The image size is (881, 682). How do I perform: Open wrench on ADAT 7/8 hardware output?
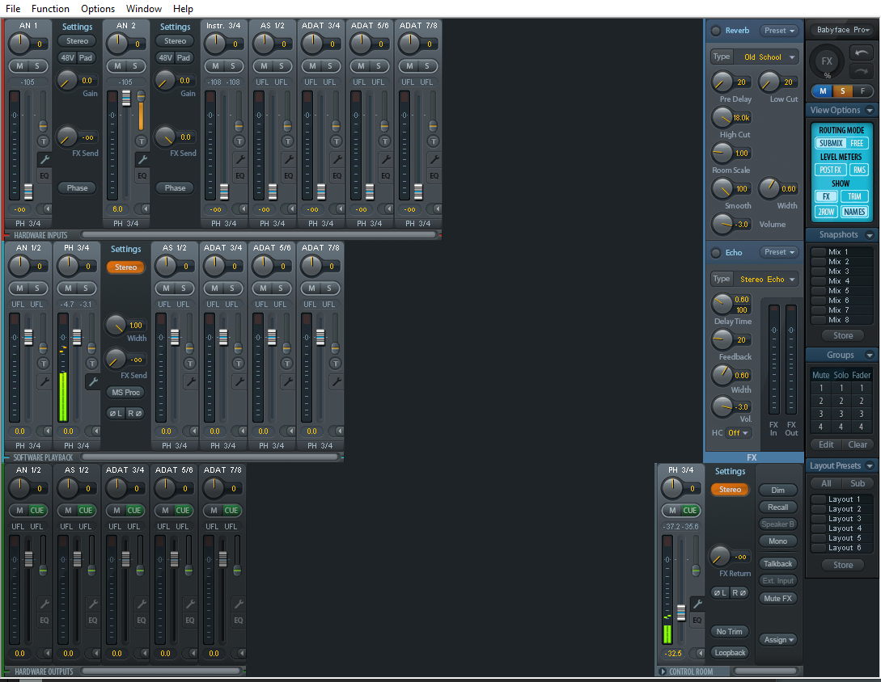point(238,604)
